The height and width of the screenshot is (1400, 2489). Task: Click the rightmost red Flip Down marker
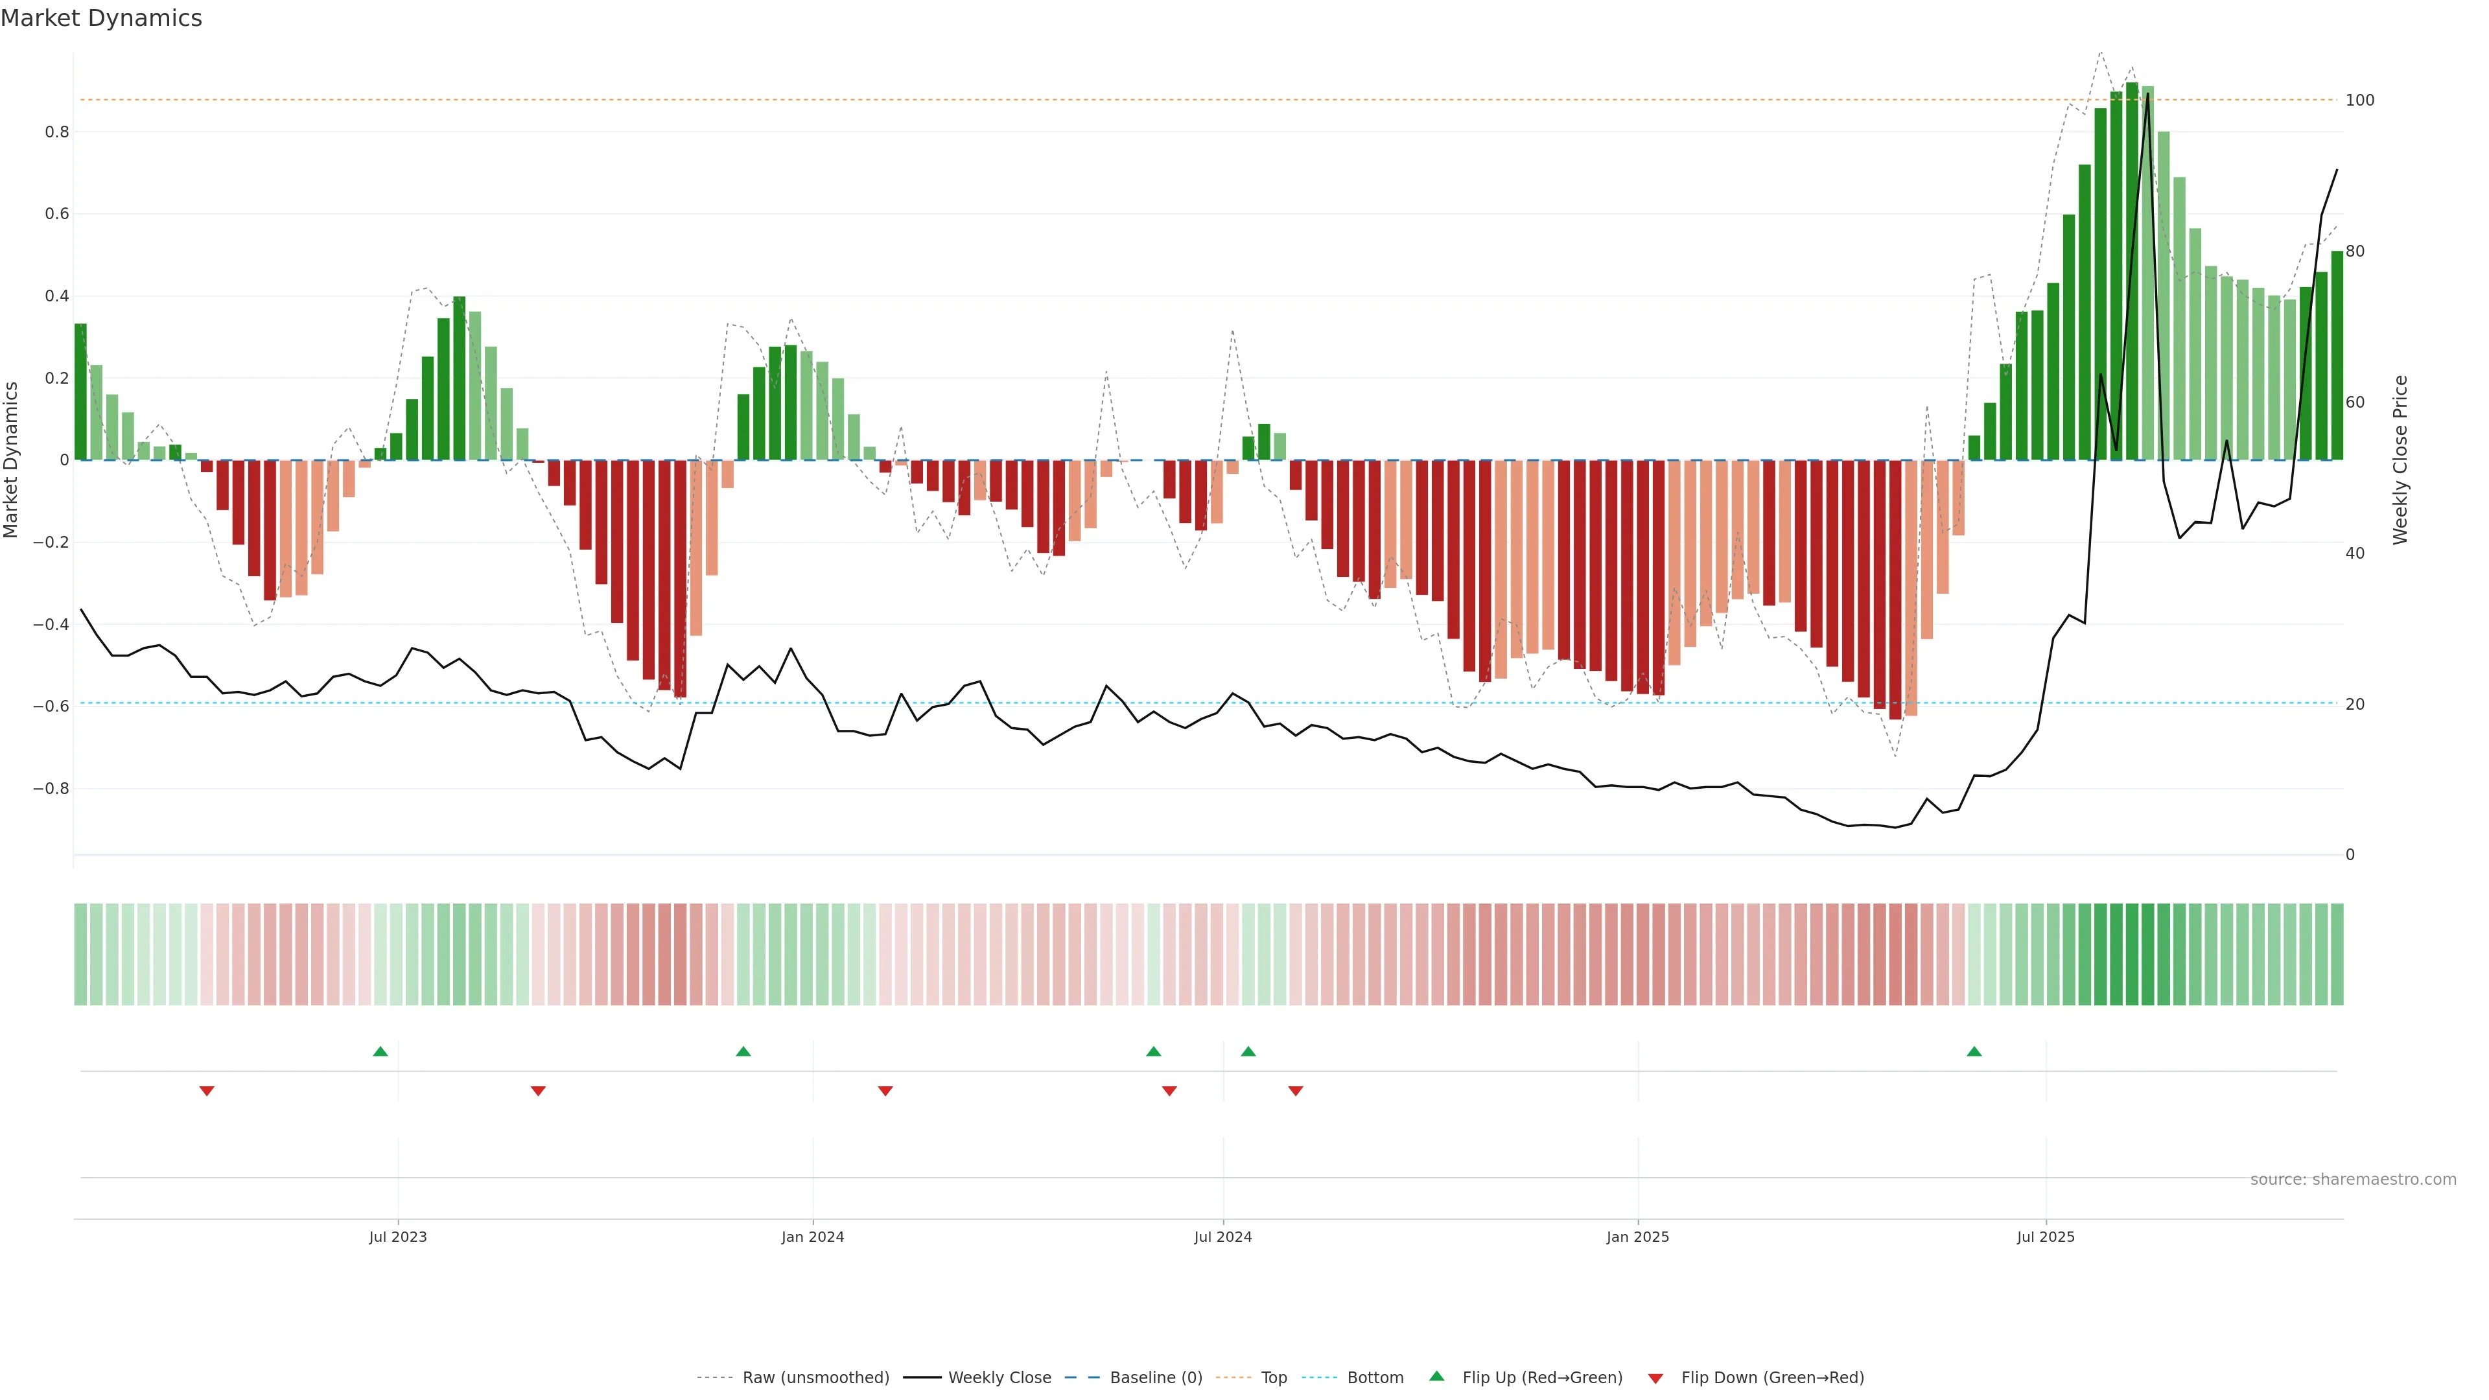[1296, 1091]
